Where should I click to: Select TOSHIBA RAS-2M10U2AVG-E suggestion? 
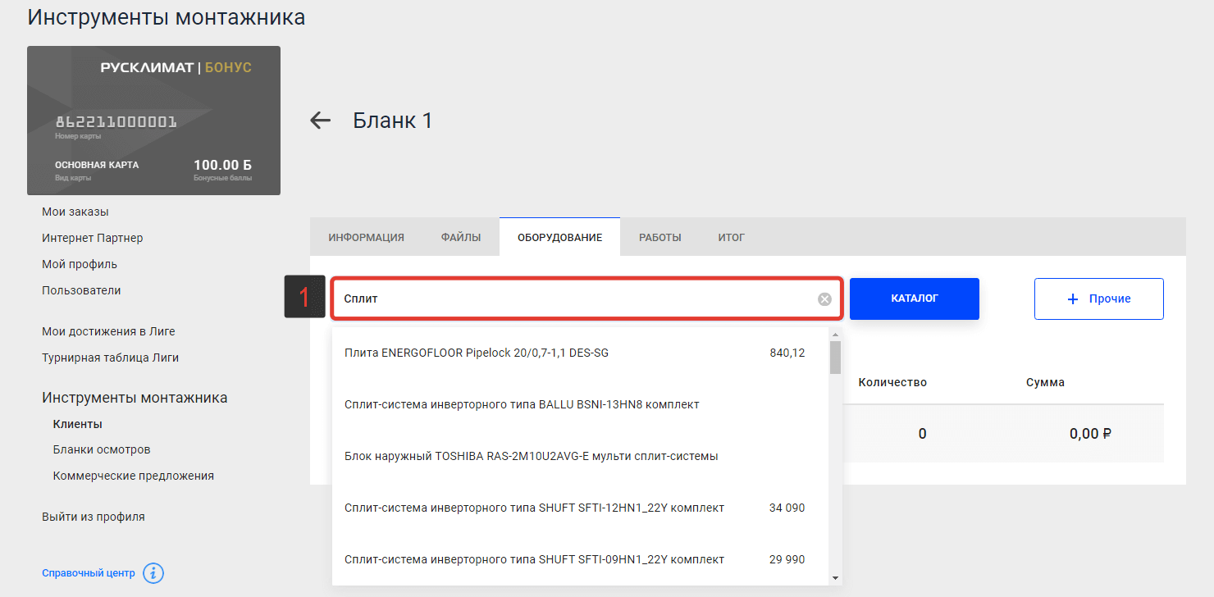tap(580, 456)
